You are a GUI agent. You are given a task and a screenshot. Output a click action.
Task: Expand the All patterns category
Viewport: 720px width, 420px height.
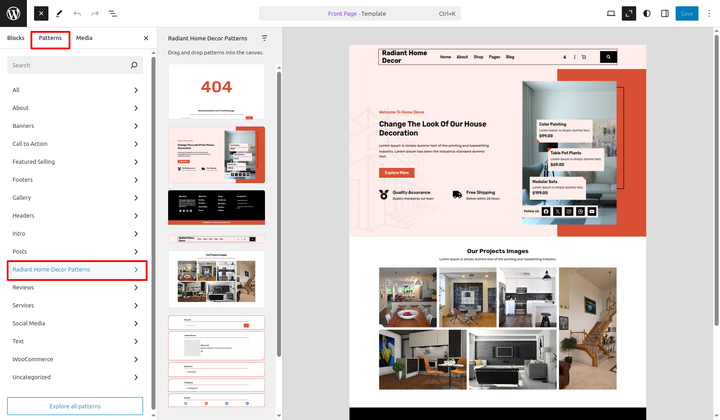75,90
